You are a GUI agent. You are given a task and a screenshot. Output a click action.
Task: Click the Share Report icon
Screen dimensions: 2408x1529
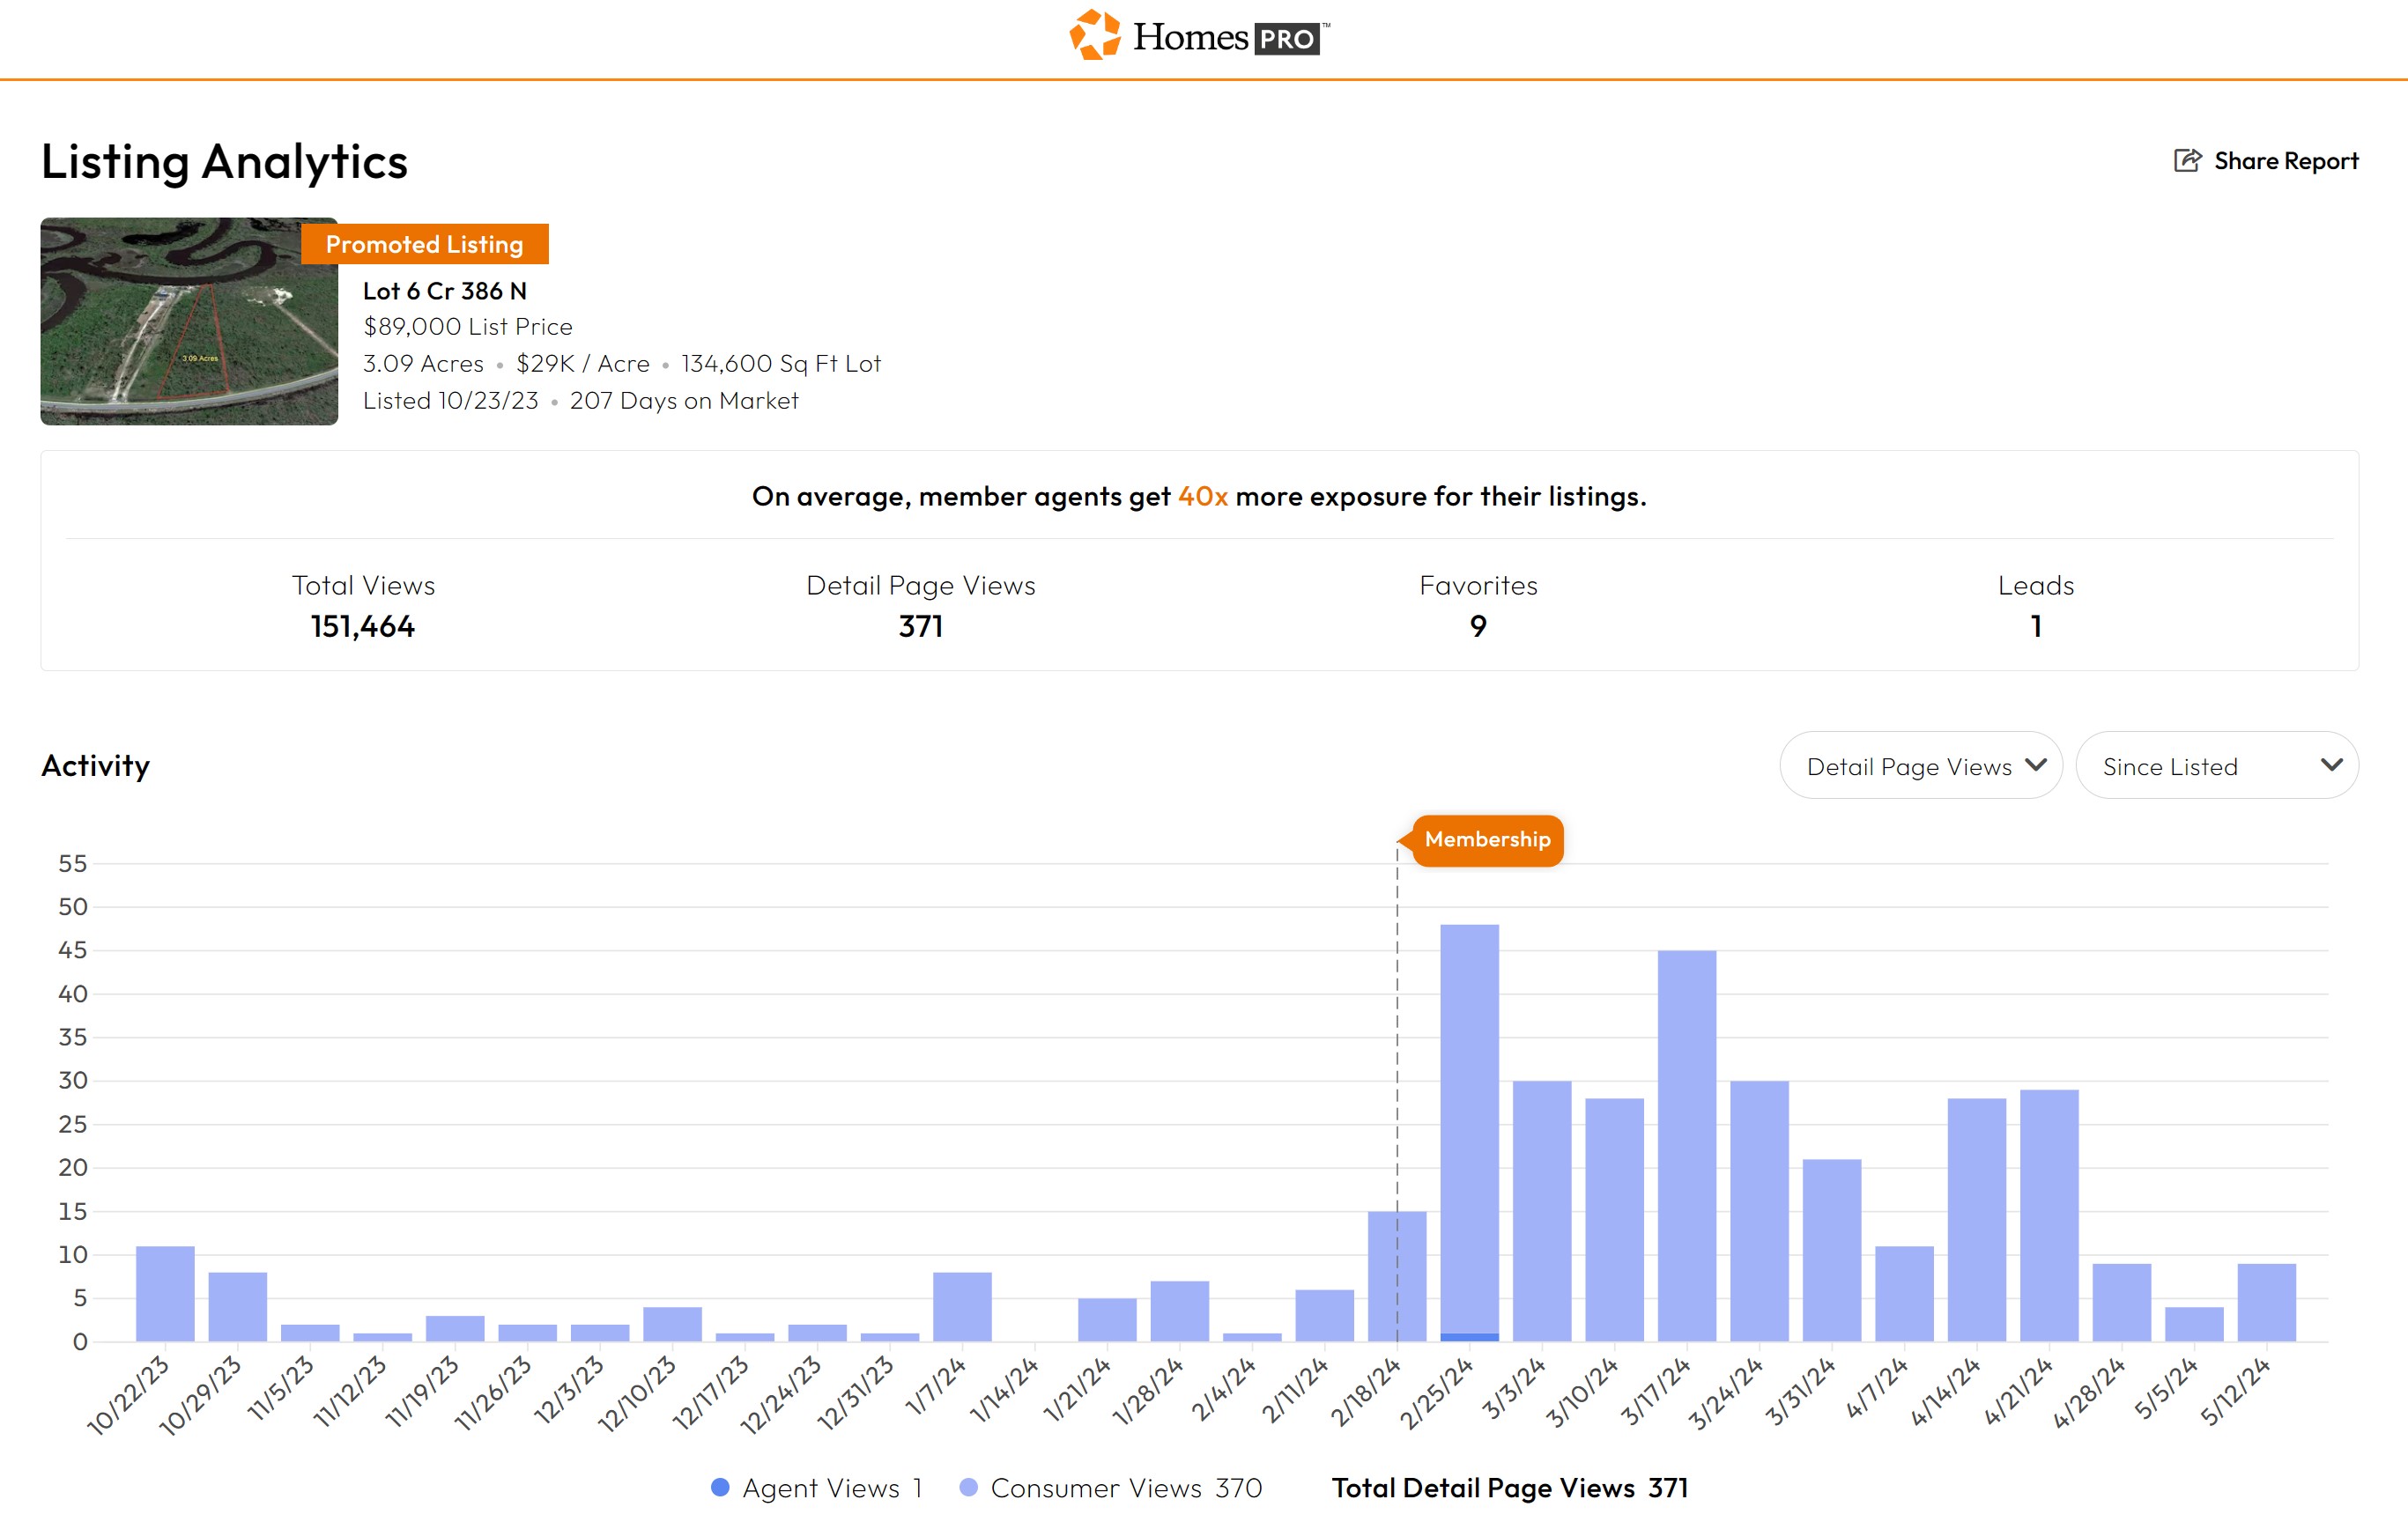click(x=2187, y=161)
